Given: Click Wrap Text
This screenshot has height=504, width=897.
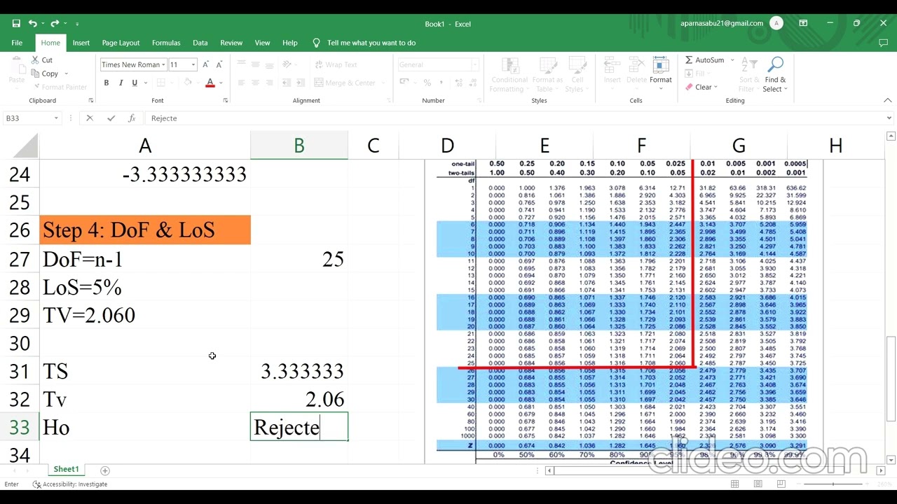Looking at the screenshot, I should 336,64.
